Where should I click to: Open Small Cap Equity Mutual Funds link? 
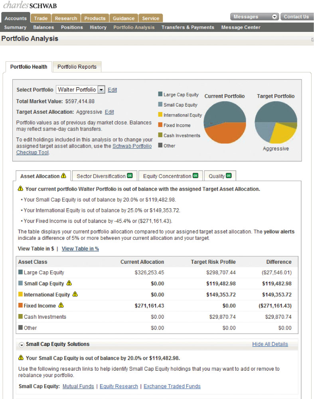click(78, 386)
